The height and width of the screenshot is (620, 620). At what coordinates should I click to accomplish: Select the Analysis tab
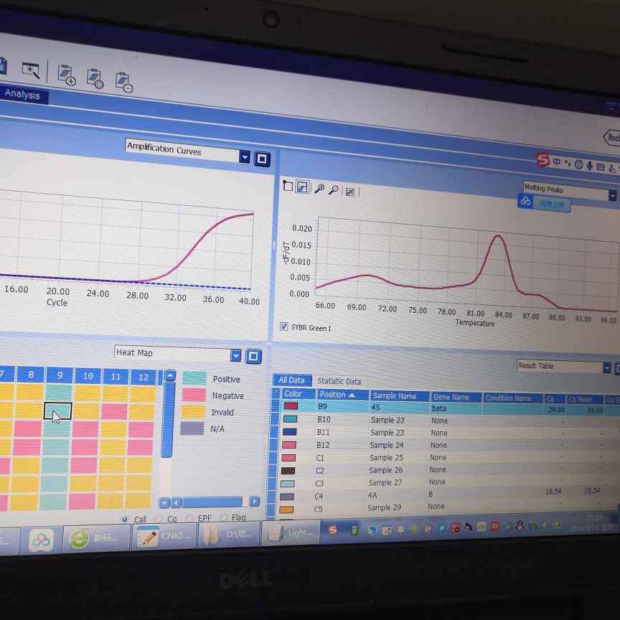click(x=22, y=95)
